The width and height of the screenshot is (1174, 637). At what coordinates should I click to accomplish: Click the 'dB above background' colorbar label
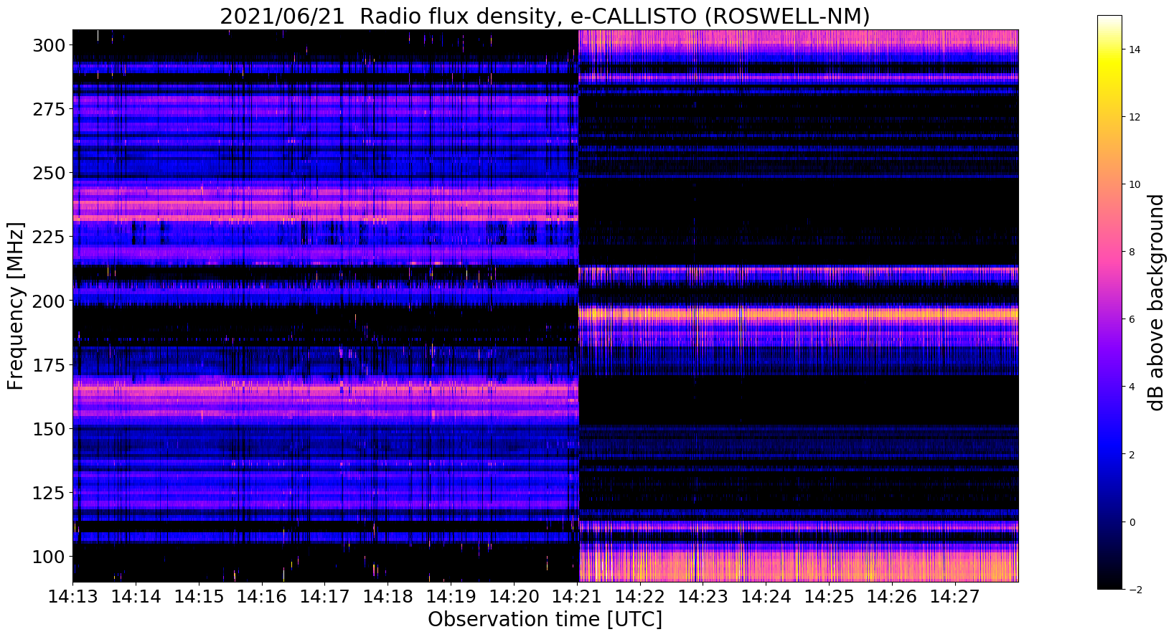click(x=1155, y=302)
